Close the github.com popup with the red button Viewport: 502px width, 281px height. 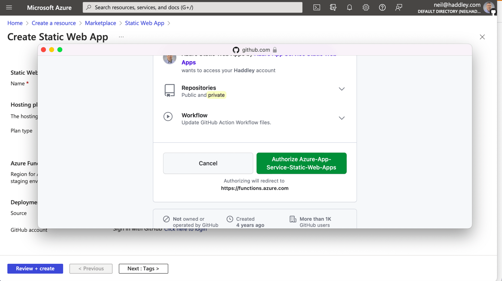[43, 50]
